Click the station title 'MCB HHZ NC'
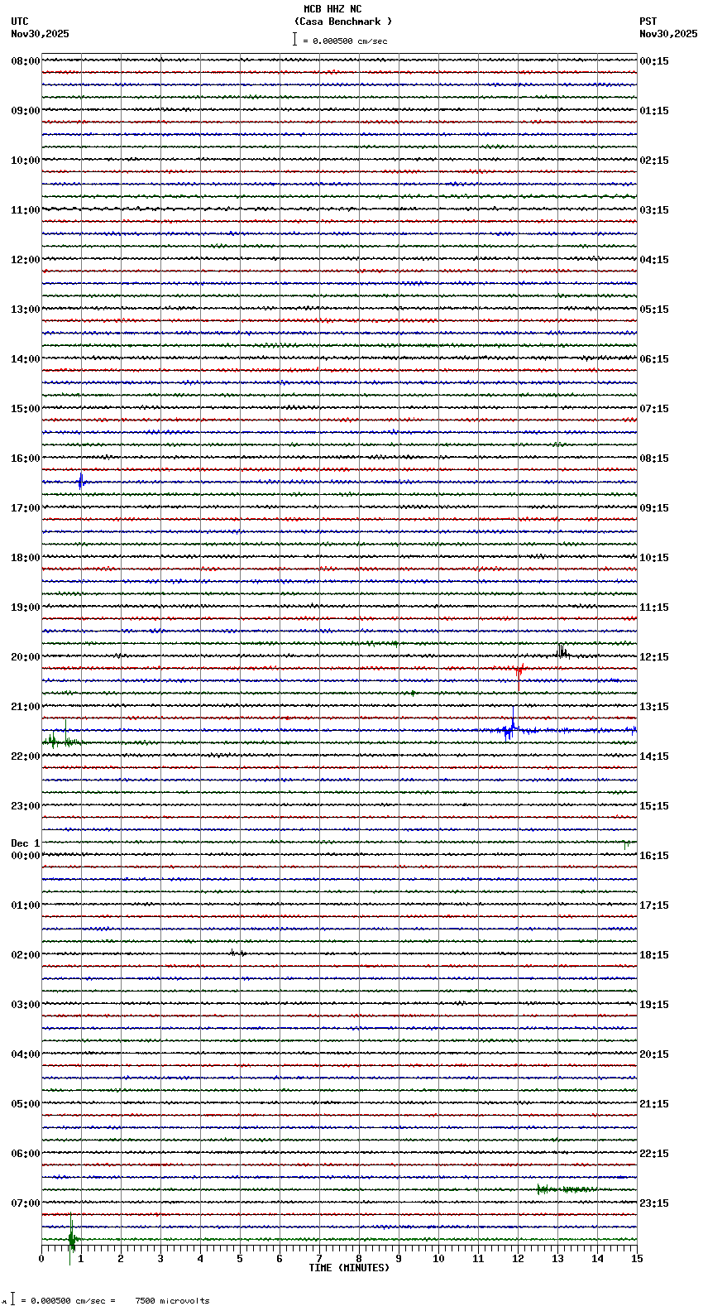703x1311 pixels. (x=332, y=9)
